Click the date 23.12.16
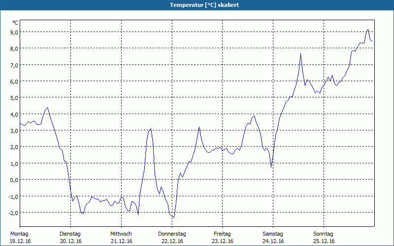Screen dimensions: 394x246 tap(223, 241)
